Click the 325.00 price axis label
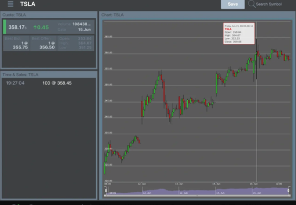296x205 pixels. click(108, 165)
